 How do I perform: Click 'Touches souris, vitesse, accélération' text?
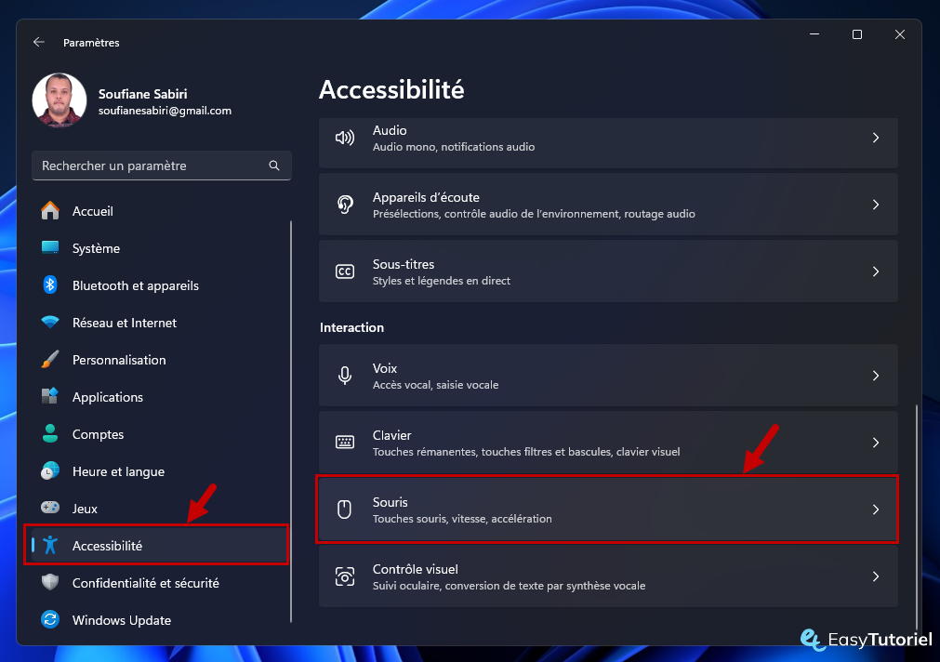[462, 519]
